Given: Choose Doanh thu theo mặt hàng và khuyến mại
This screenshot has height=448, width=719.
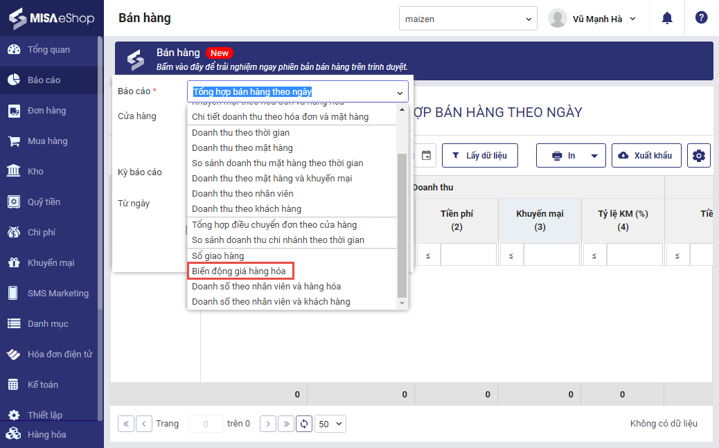Looking at the screenshot, I should click(x=272, y=178).
